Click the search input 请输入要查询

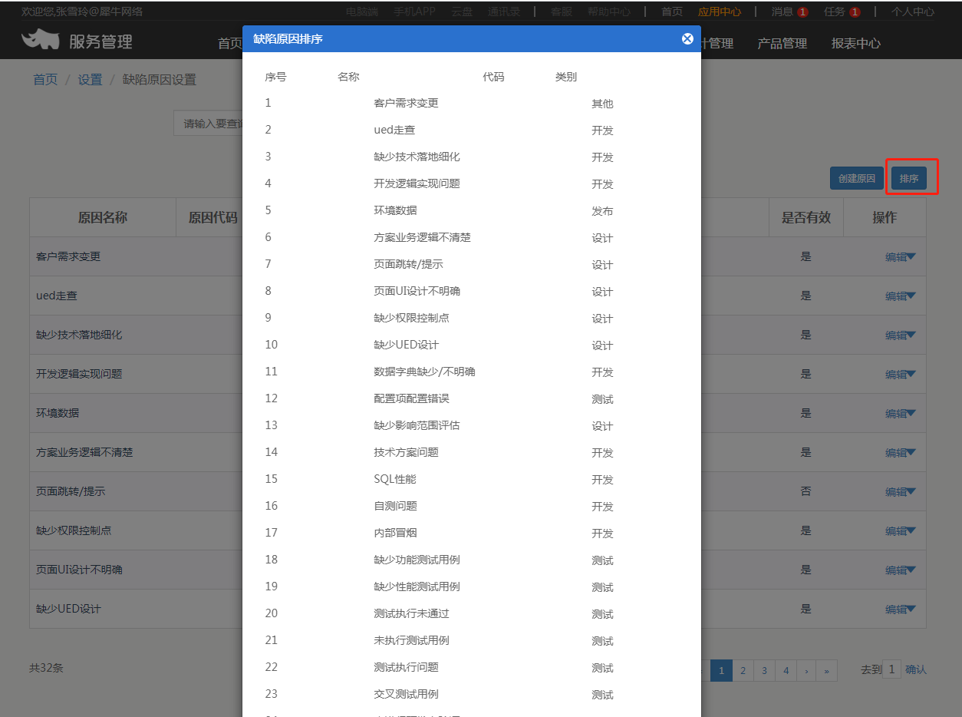point(209,124)
